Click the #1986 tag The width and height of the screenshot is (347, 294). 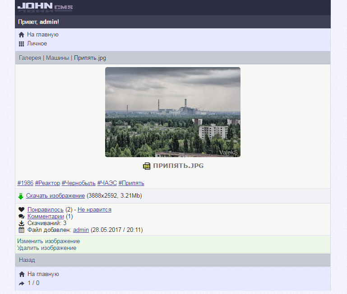tap(25, 183)
